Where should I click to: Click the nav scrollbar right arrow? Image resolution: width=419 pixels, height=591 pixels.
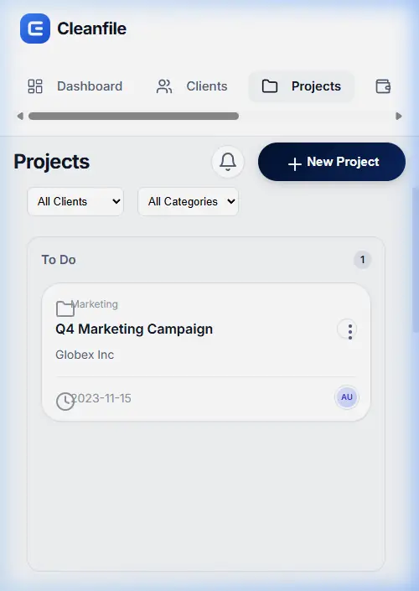(x=399, y=116)
